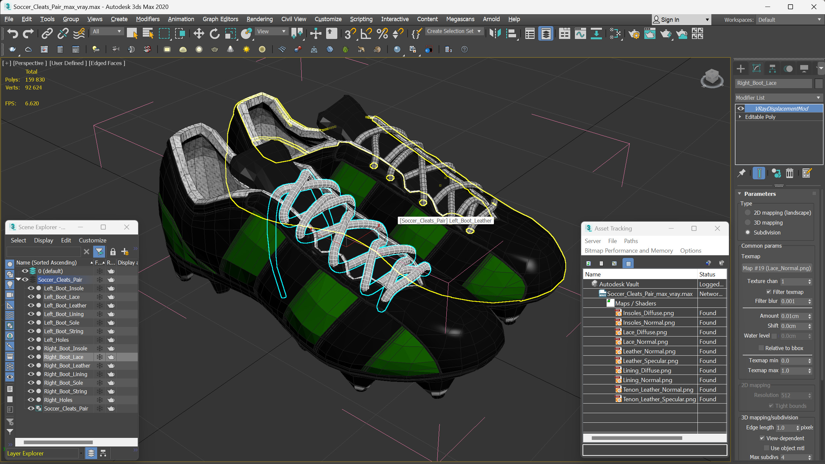Select 2D mapping (landscape) radio button
The height and width of the screenshot is (464, 825).
tap(748, 213)
